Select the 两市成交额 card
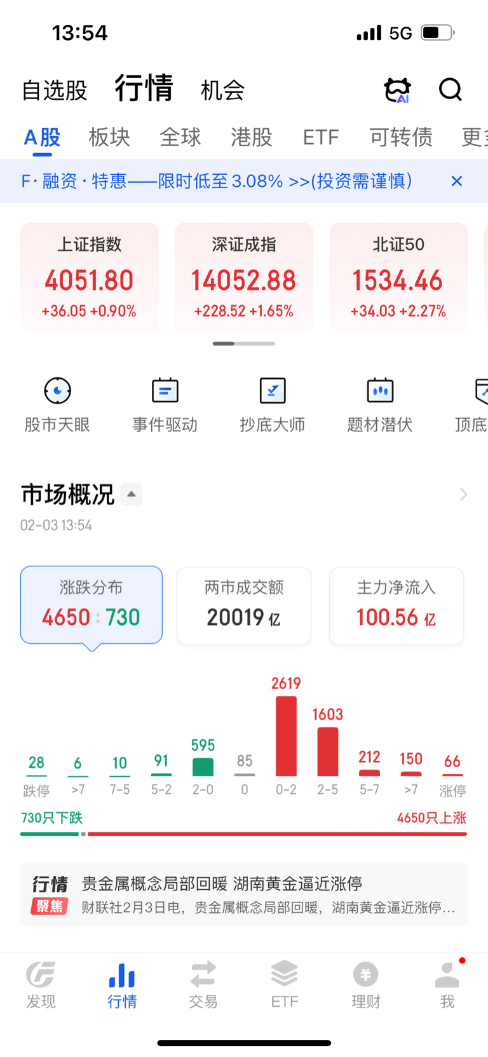 (x=244, y=606)
